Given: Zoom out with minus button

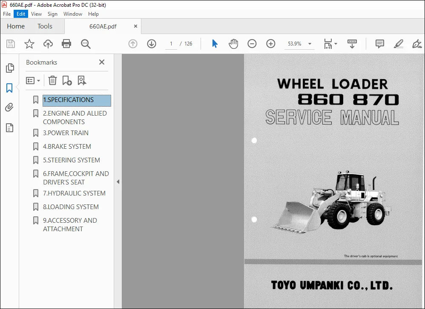Looking at the screenshot, I should click(252, 44).
